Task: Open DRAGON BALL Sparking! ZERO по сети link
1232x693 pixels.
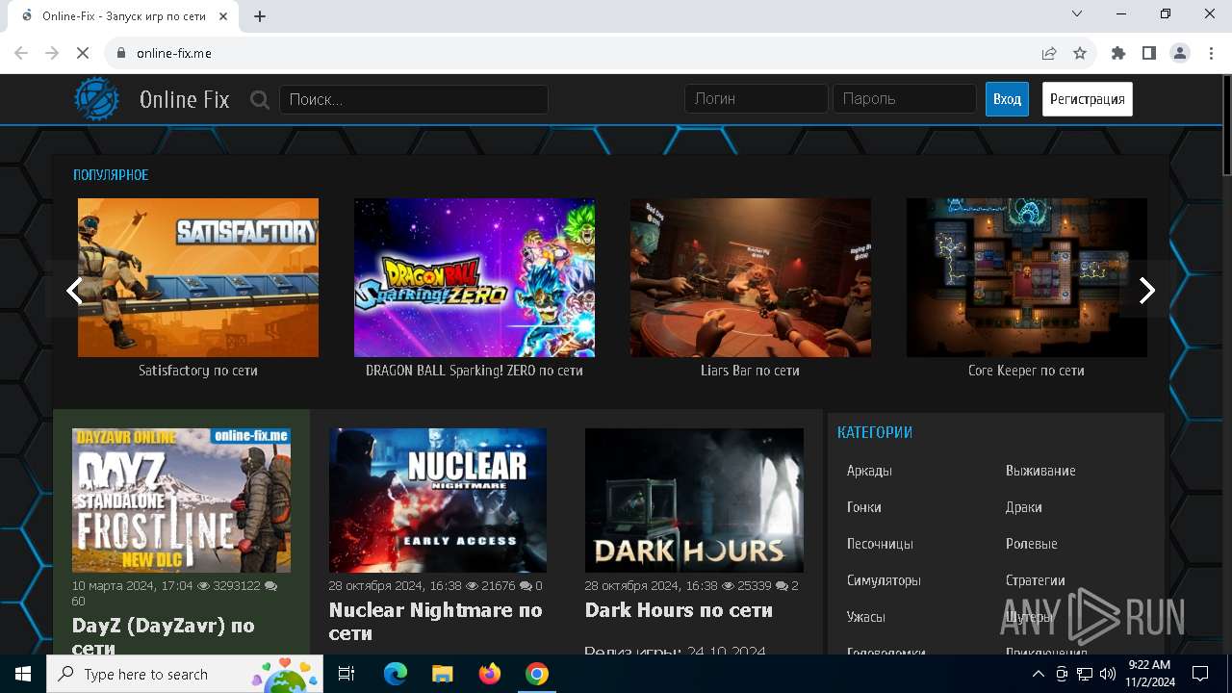Action: 475,371
